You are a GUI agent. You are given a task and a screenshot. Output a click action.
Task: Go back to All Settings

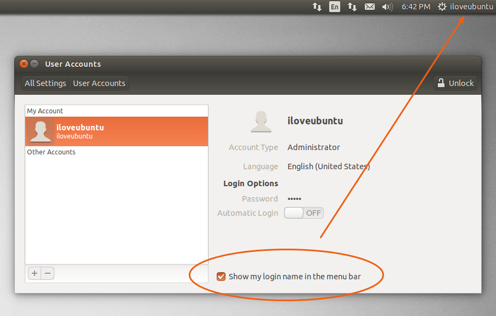click(45, 83)
